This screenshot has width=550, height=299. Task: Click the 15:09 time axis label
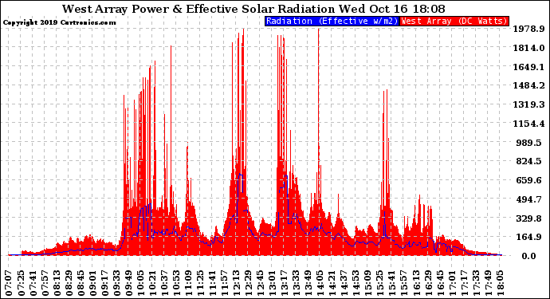click(367, 283)
